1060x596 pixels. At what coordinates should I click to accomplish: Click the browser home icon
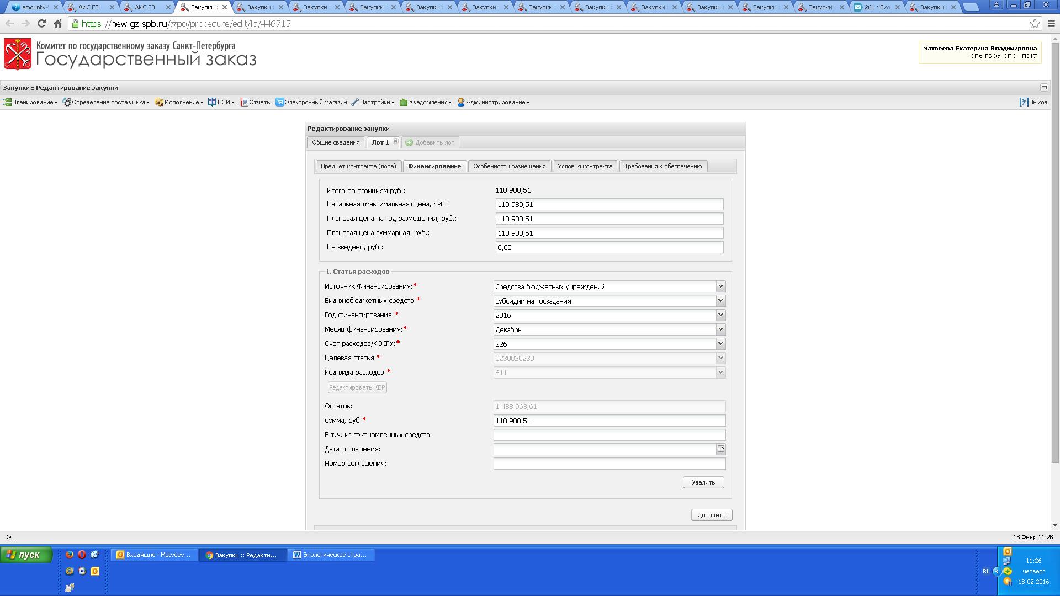click(57, 24)
